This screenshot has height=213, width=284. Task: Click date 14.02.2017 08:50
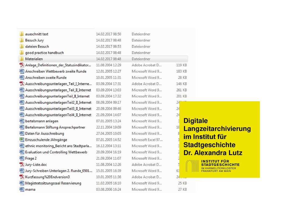click(108, 34)
